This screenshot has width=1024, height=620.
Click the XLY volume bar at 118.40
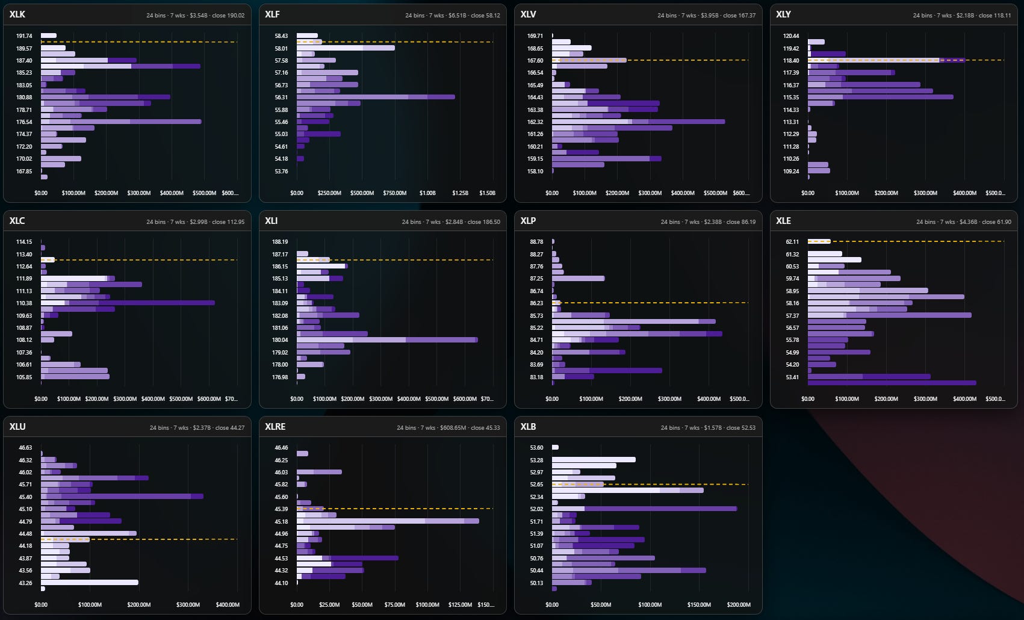[x=886, y=60]
